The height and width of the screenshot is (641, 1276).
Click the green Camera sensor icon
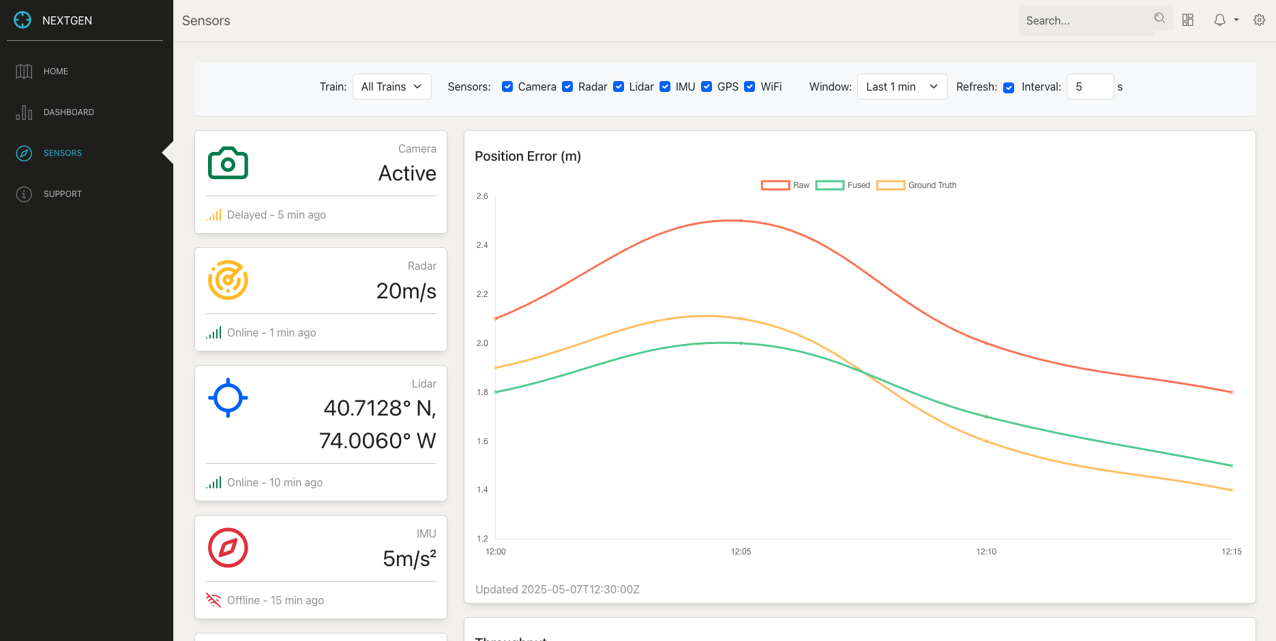pos(228,163)
